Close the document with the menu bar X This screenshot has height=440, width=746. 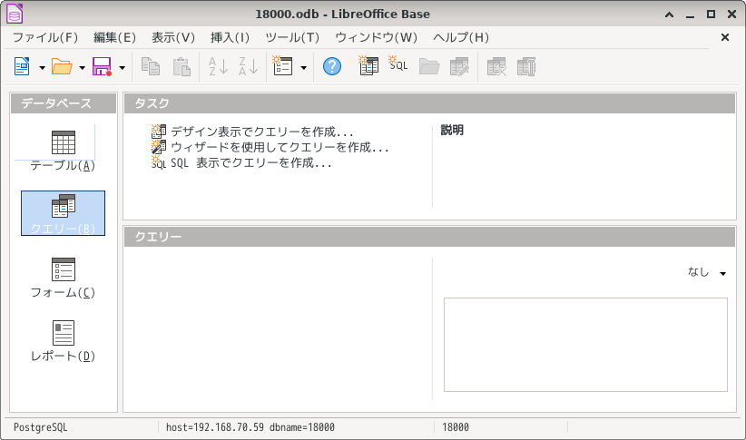click(x=724, y=37)
